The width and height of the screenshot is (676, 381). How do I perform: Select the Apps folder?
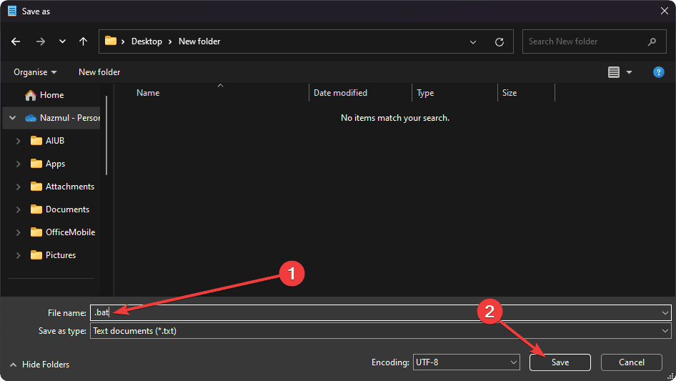tap(48, 164)
